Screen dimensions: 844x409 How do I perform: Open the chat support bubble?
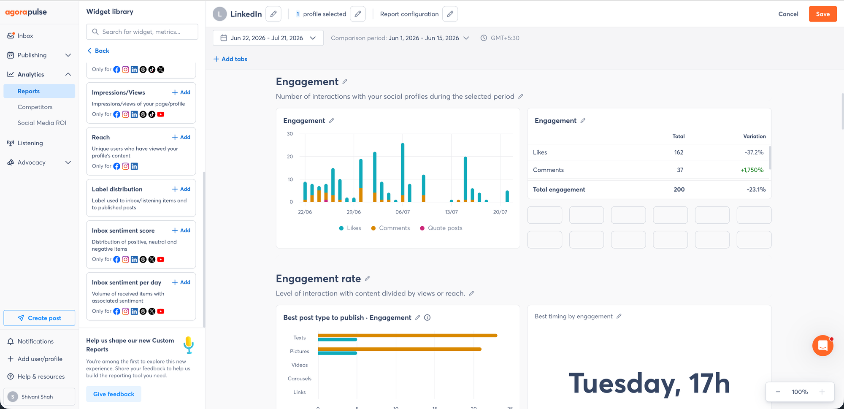822,346
